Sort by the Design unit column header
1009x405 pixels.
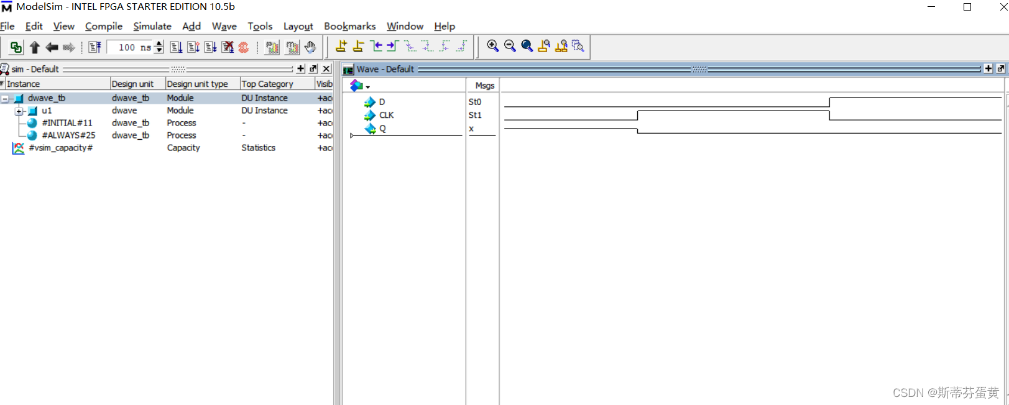[137, 84]
